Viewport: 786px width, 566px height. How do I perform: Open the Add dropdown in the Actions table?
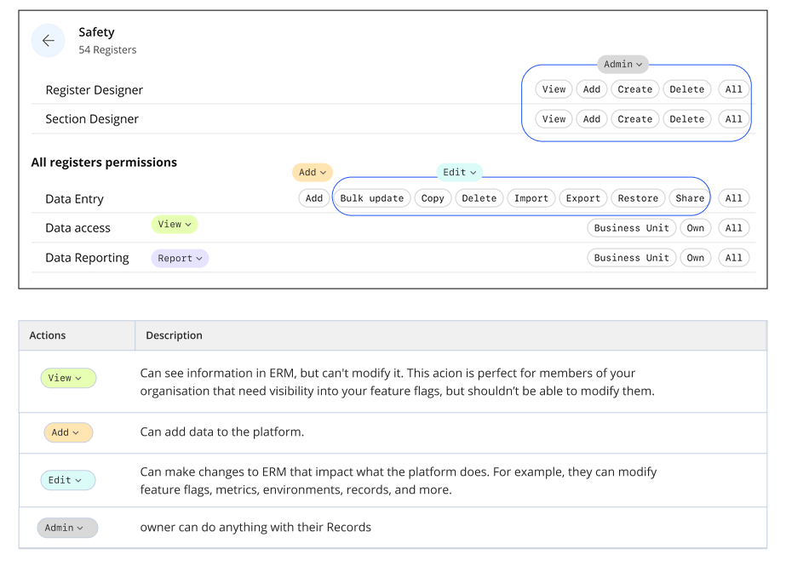[67, 432]
